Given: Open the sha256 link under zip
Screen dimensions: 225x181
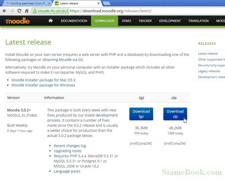Looking at the screenshot, I should point(179,144).
